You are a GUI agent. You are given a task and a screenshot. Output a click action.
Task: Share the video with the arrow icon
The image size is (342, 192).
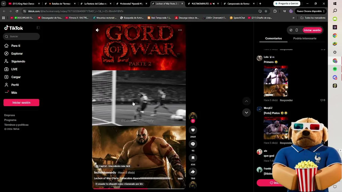193,172
